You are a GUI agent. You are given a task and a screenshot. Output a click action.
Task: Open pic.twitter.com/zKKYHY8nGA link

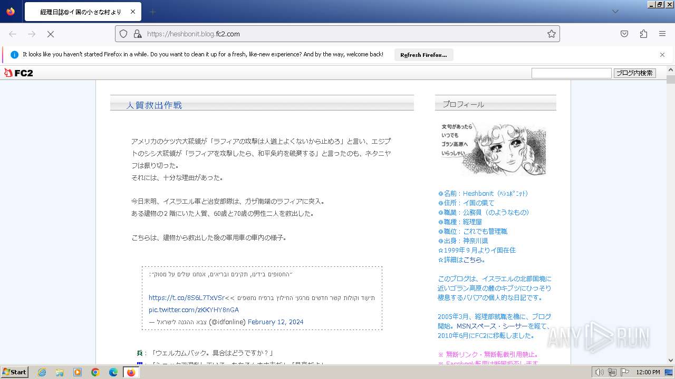pos(194,310)
